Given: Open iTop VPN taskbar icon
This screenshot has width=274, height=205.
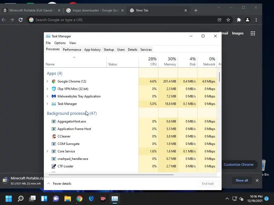Looking at the screenshot, I should (x=91, y=199).
